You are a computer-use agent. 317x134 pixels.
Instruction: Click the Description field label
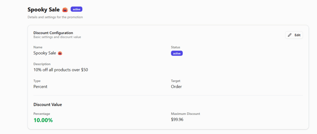click(x=42, y=64)
